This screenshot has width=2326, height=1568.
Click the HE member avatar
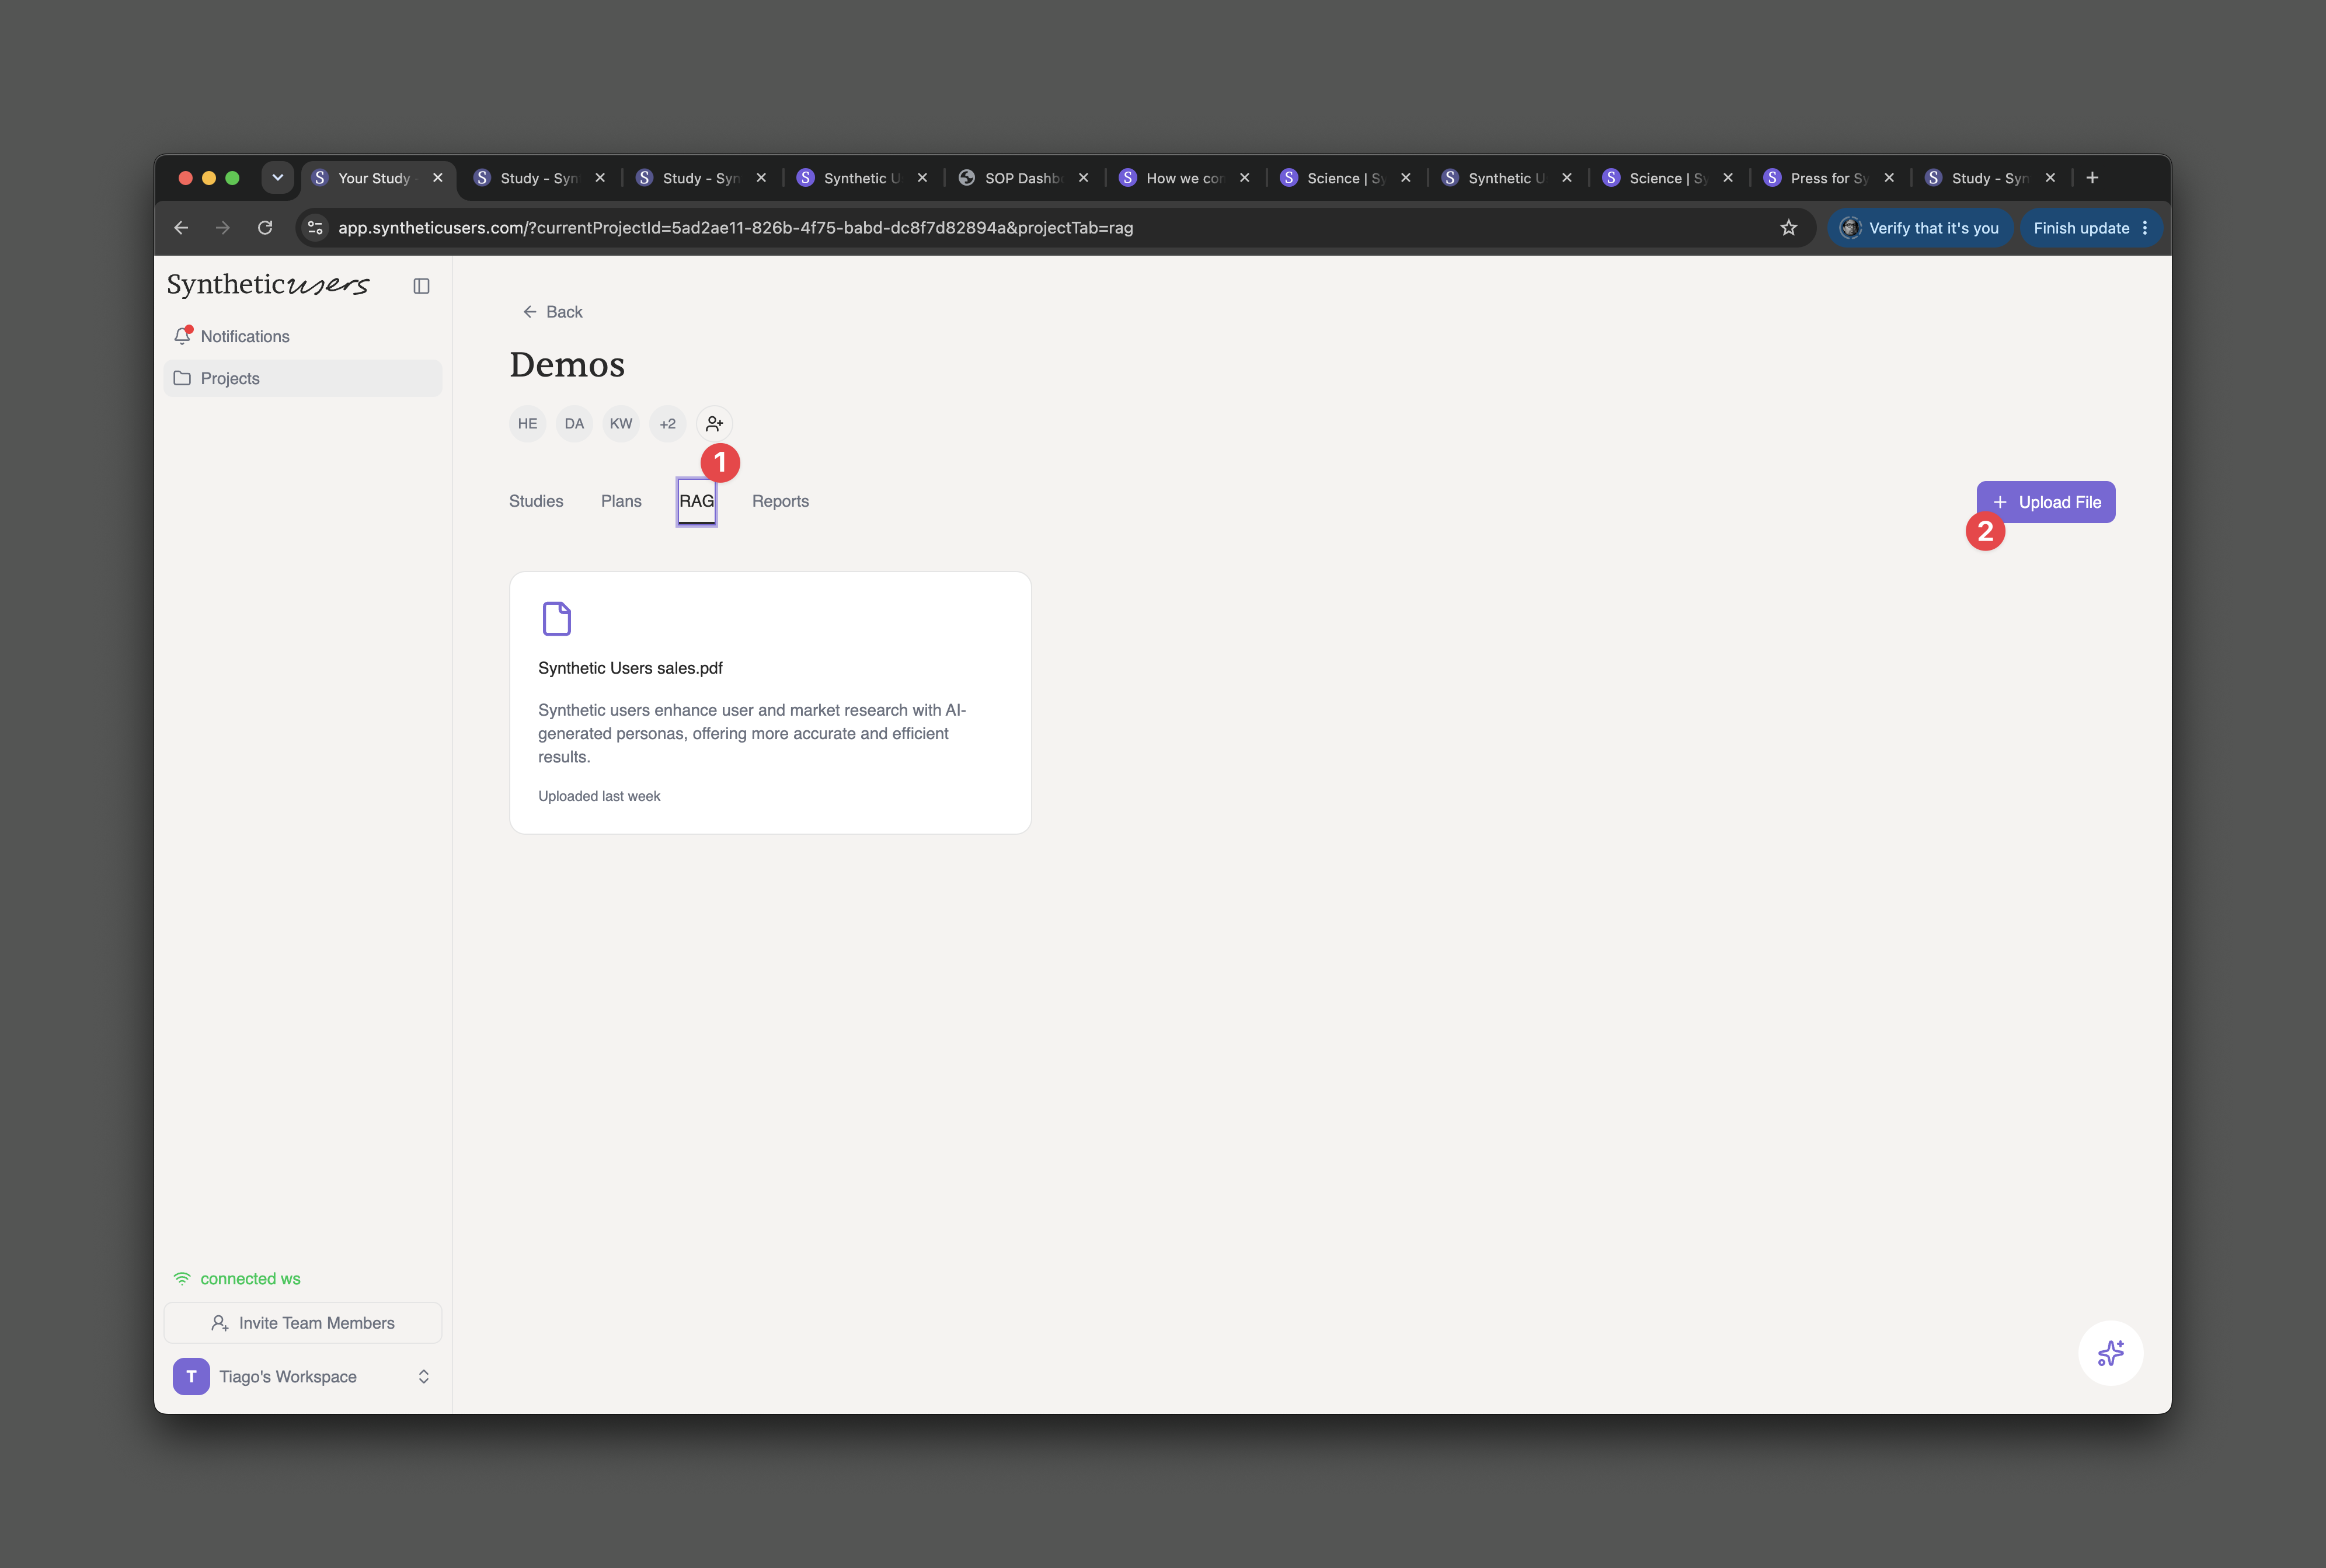click(527, 424)
